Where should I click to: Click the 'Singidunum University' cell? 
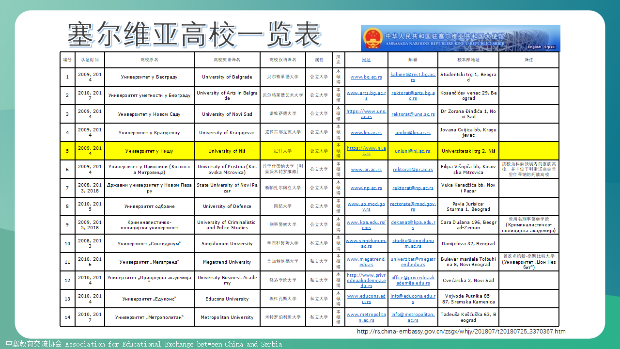point(227,243)
